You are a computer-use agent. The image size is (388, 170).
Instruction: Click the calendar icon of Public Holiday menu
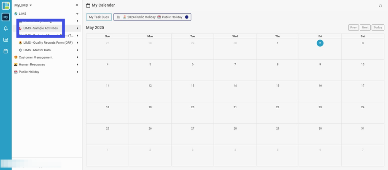click(16, 72)
